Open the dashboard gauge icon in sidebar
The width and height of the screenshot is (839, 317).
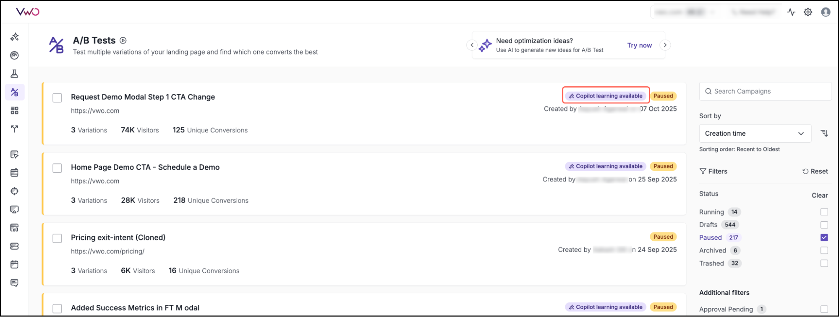click(15, 55)
